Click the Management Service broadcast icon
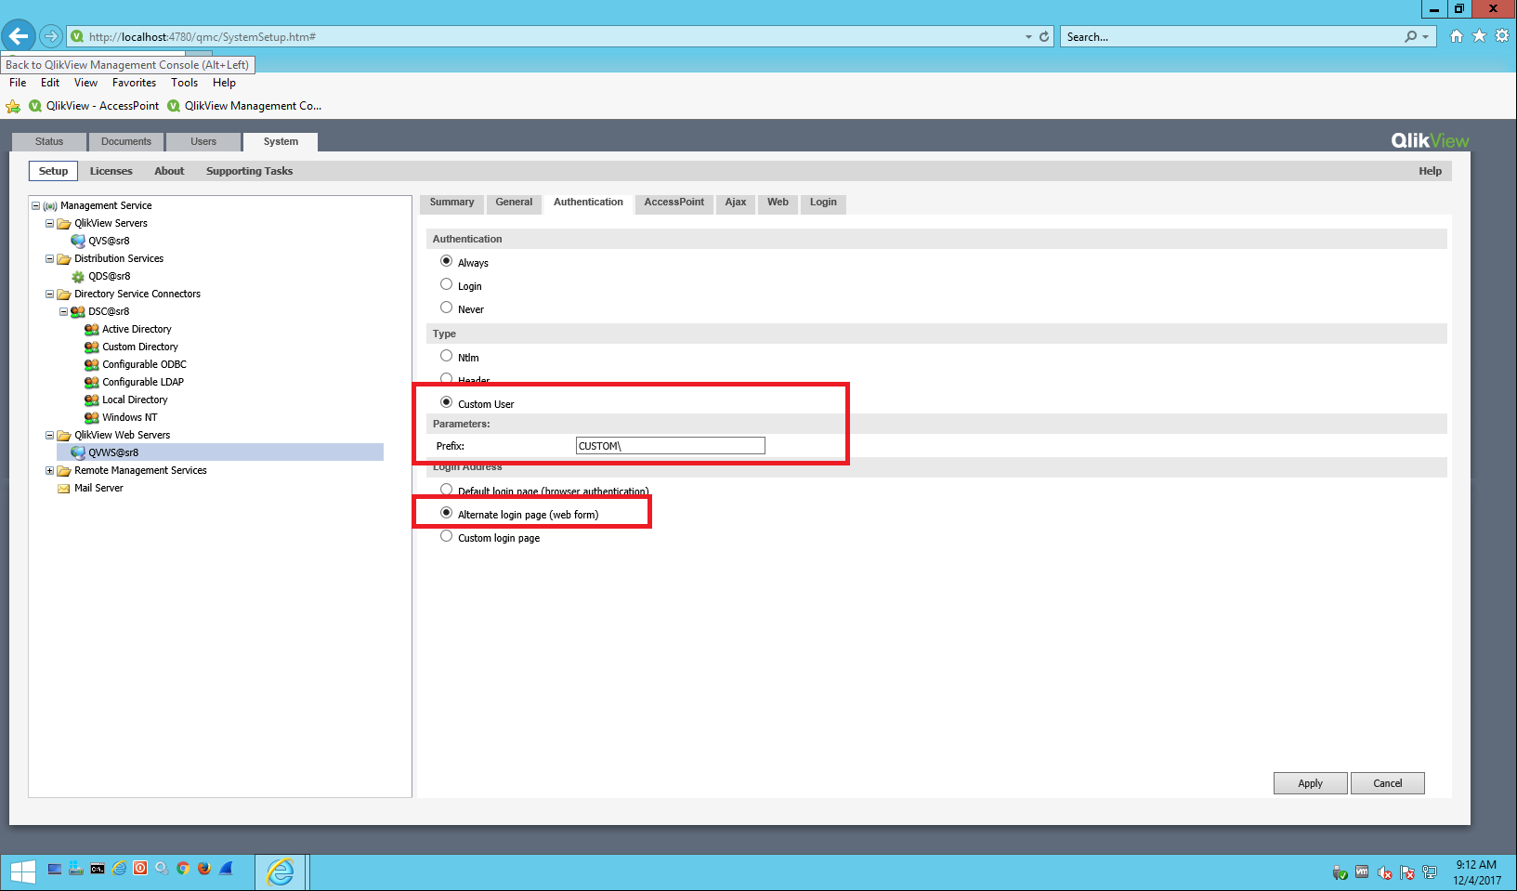 50,205
